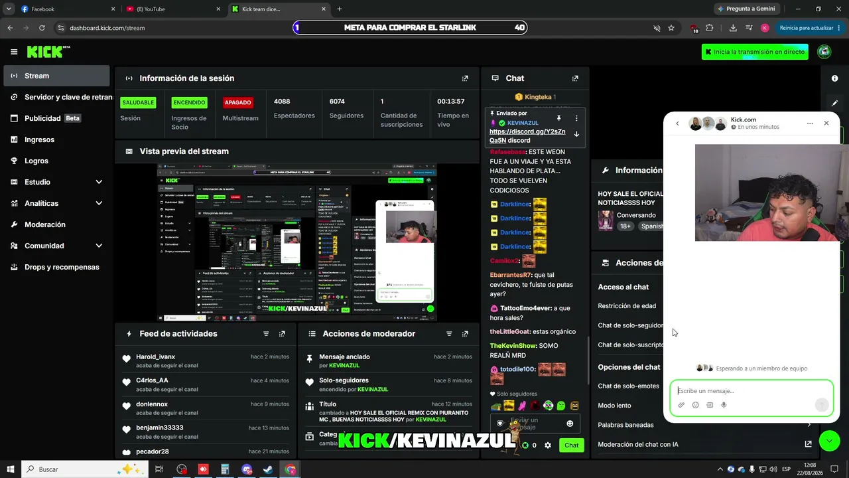
Task: Click the browser address bar URL
Action: coord(107,28)
